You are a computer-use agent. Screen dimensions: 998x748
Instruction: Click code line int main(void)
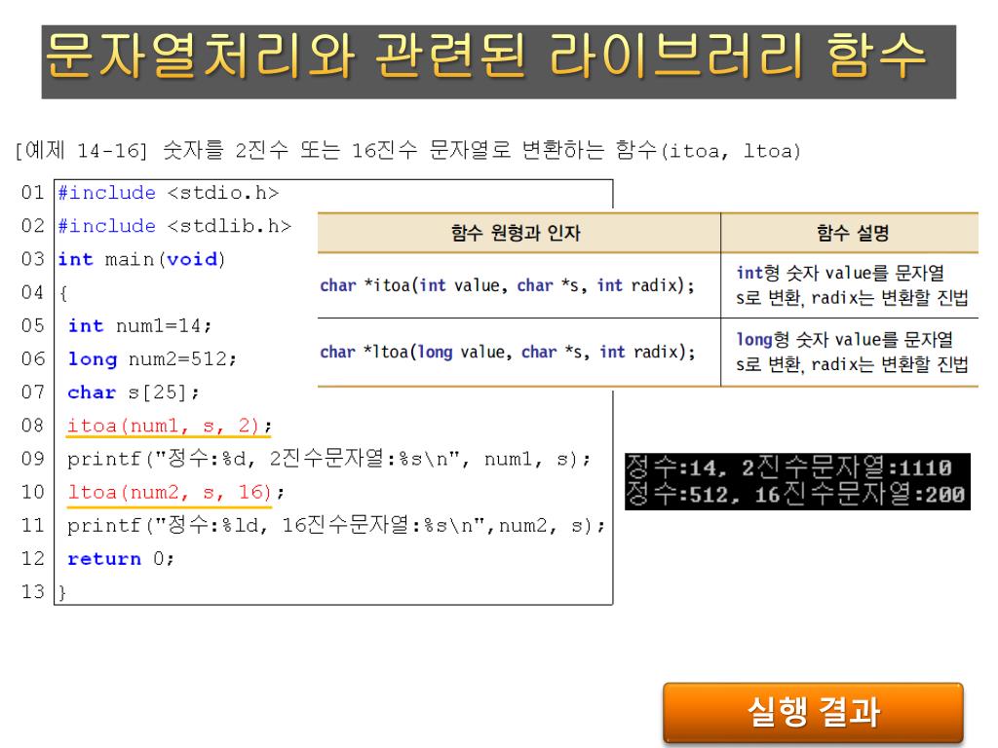(x=141, y=259)
